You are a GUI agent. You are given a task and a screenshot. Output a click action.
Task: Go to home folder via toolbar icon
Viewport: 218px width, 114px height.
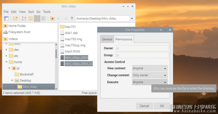(52, 19)
